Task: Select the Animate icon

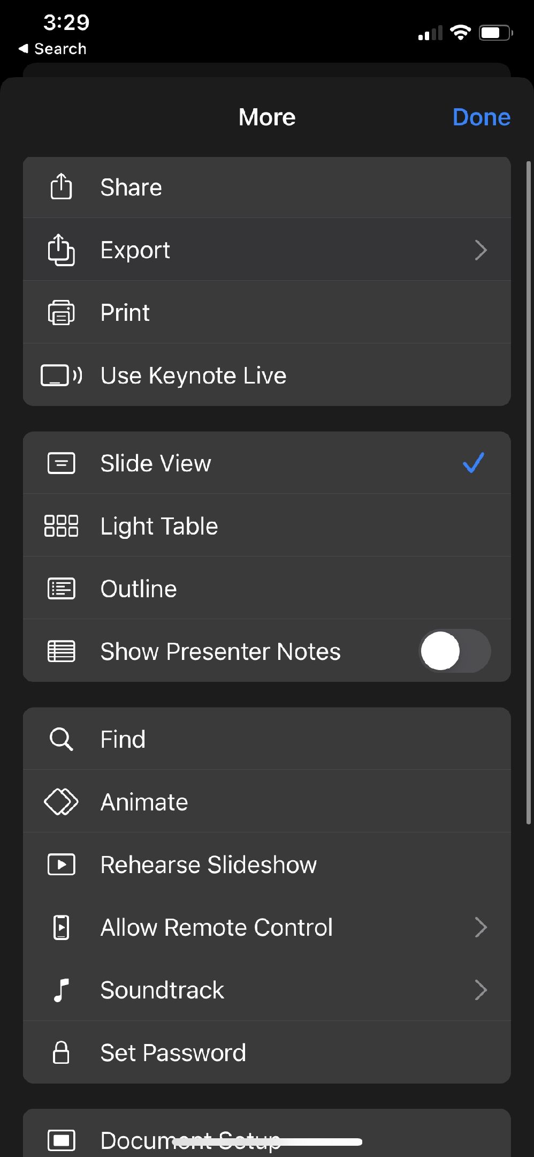Action: pyautogui.click(x=61, y=801)
